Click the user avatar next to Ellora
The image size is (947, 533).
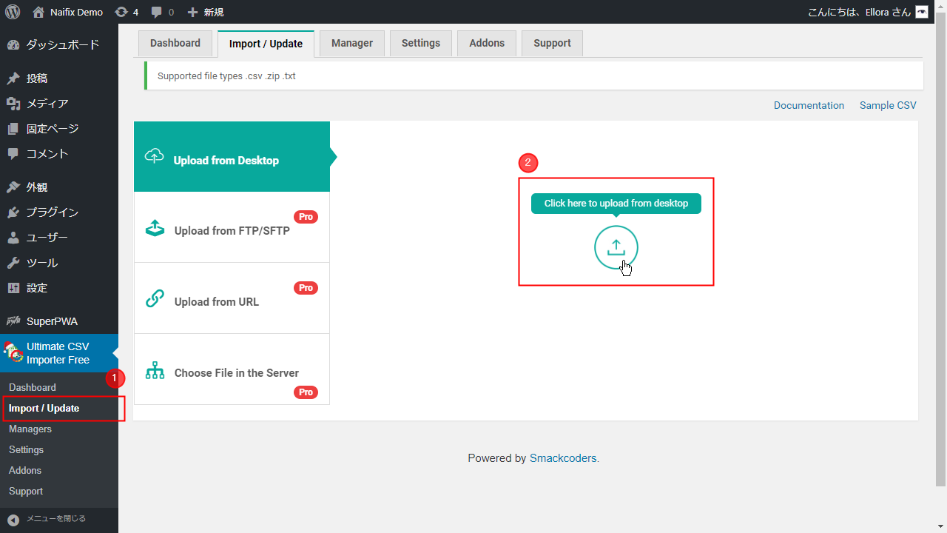[921, 12]
